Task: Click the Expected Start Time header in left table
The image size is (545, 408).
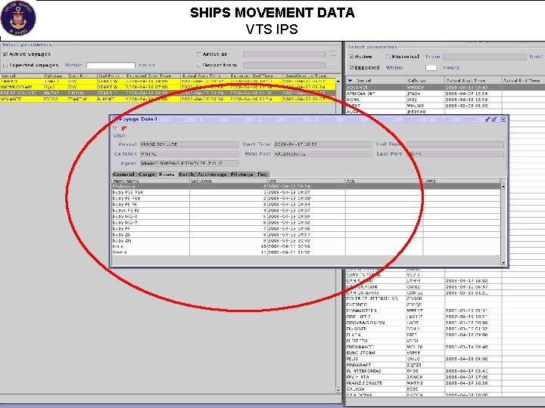Action: click(152, 76)
